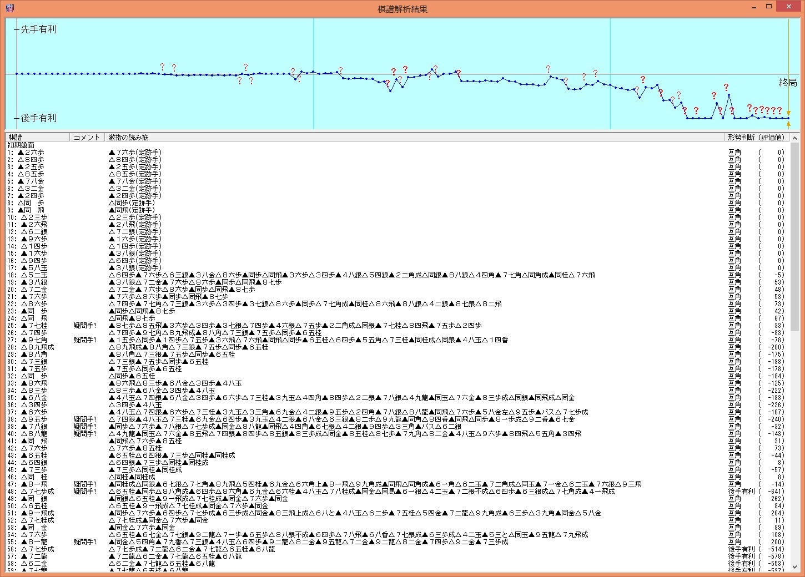This screenshot has width=805, height=577.
Task: Click the yellow down-arrow marker under 終局
Action: (x=788, y=113)
